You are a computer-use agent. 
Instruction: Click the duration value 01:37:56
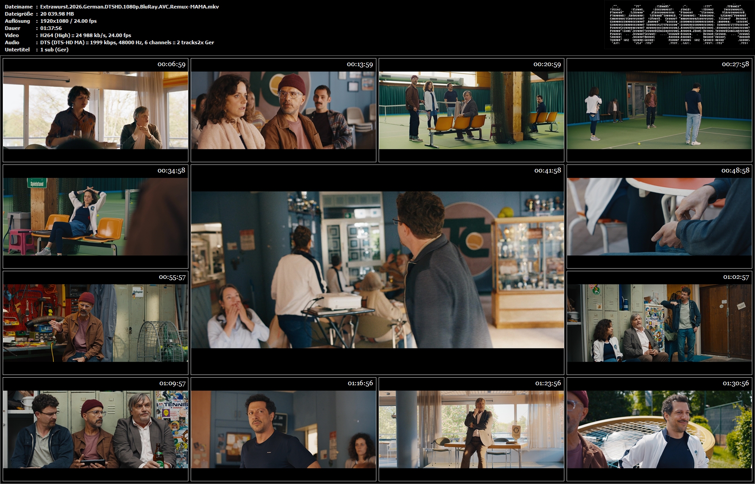click(51, 28)
